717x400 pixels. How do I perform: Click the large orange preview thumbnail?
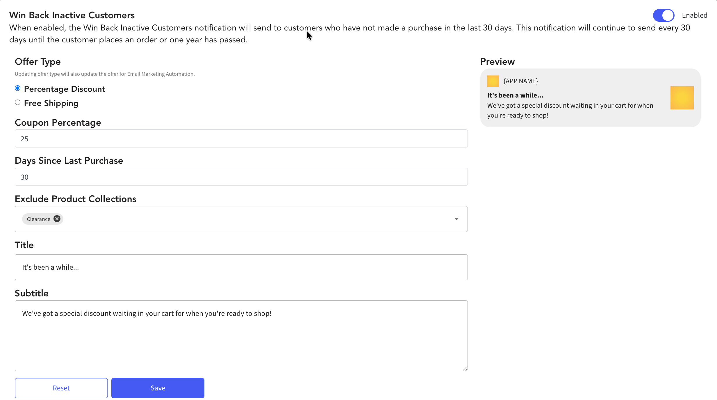coord(682,98)
